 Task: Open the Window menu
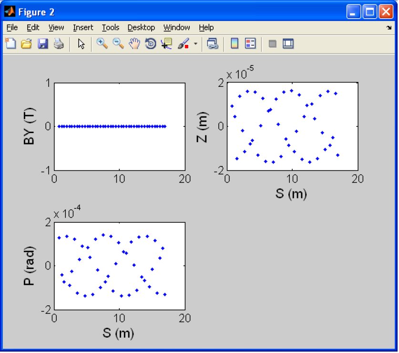[x=176, y=28]
